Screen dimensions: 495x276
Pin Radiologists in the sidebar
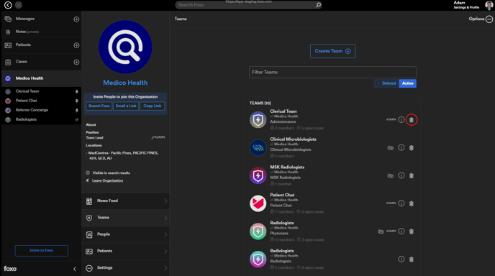(76, 120)
